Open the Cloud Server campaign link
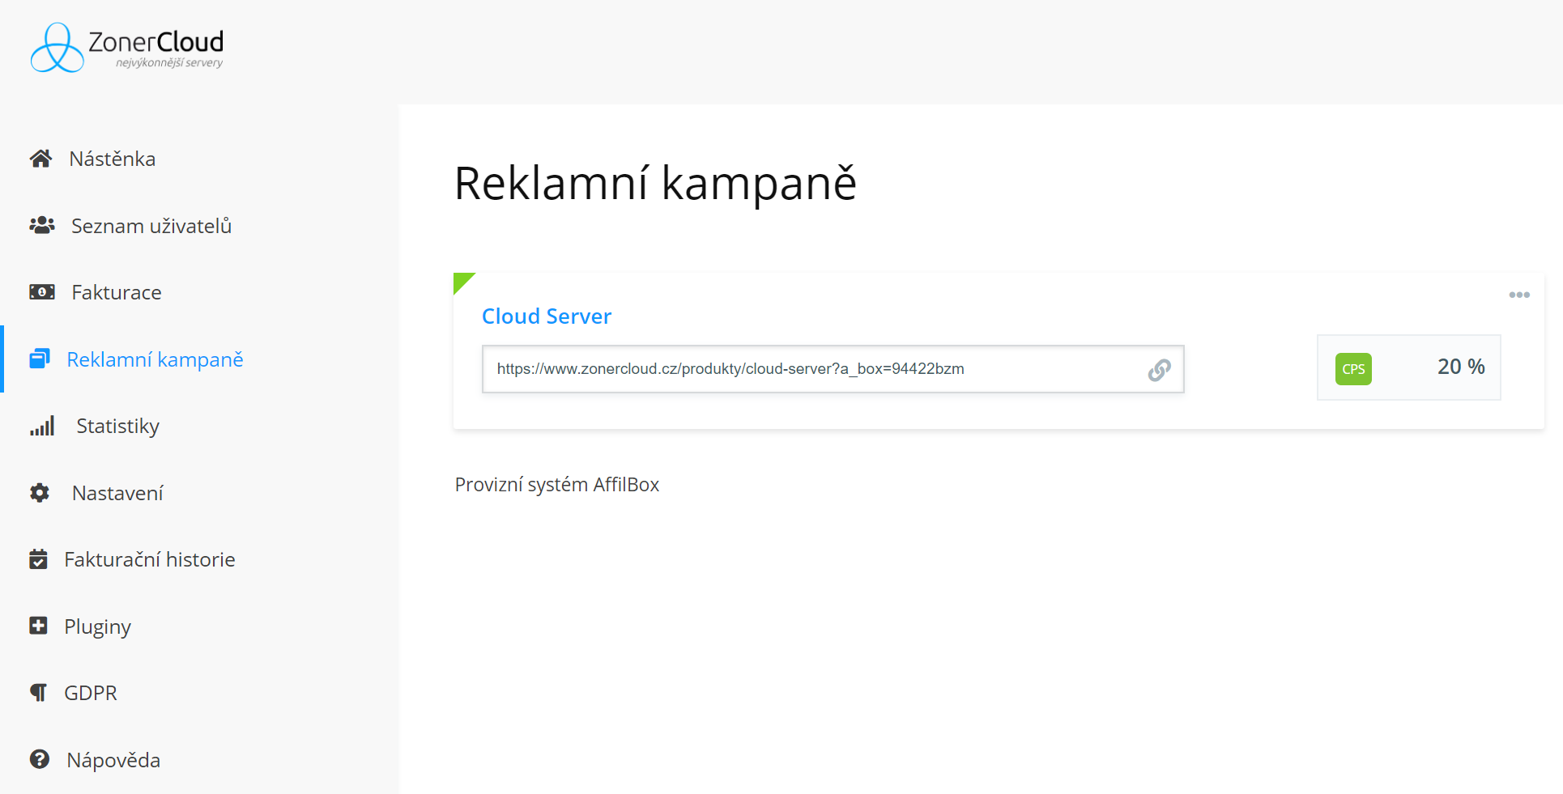Screen dimensions: 1563x794 pyautogui.click(x=547, y=316)
